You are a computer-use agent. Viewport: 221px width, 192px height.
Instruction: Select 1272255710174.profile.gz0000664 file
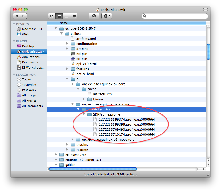coord(127,135)
